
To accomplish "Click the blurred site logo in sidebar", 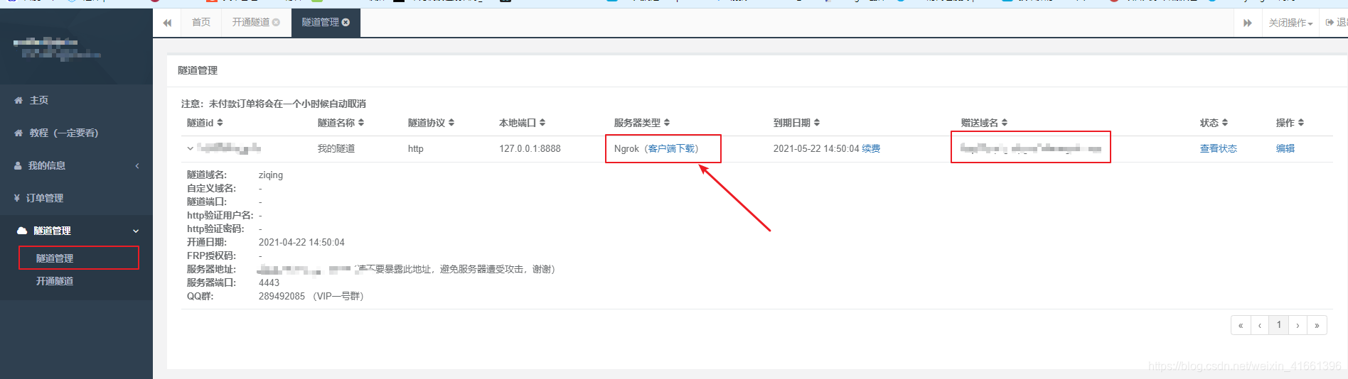I will [x=57, y=48].
